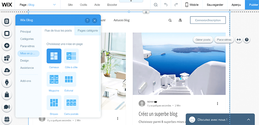
Task: Expand the Page Blog dropdown
Action: click(x=54, y=5)
